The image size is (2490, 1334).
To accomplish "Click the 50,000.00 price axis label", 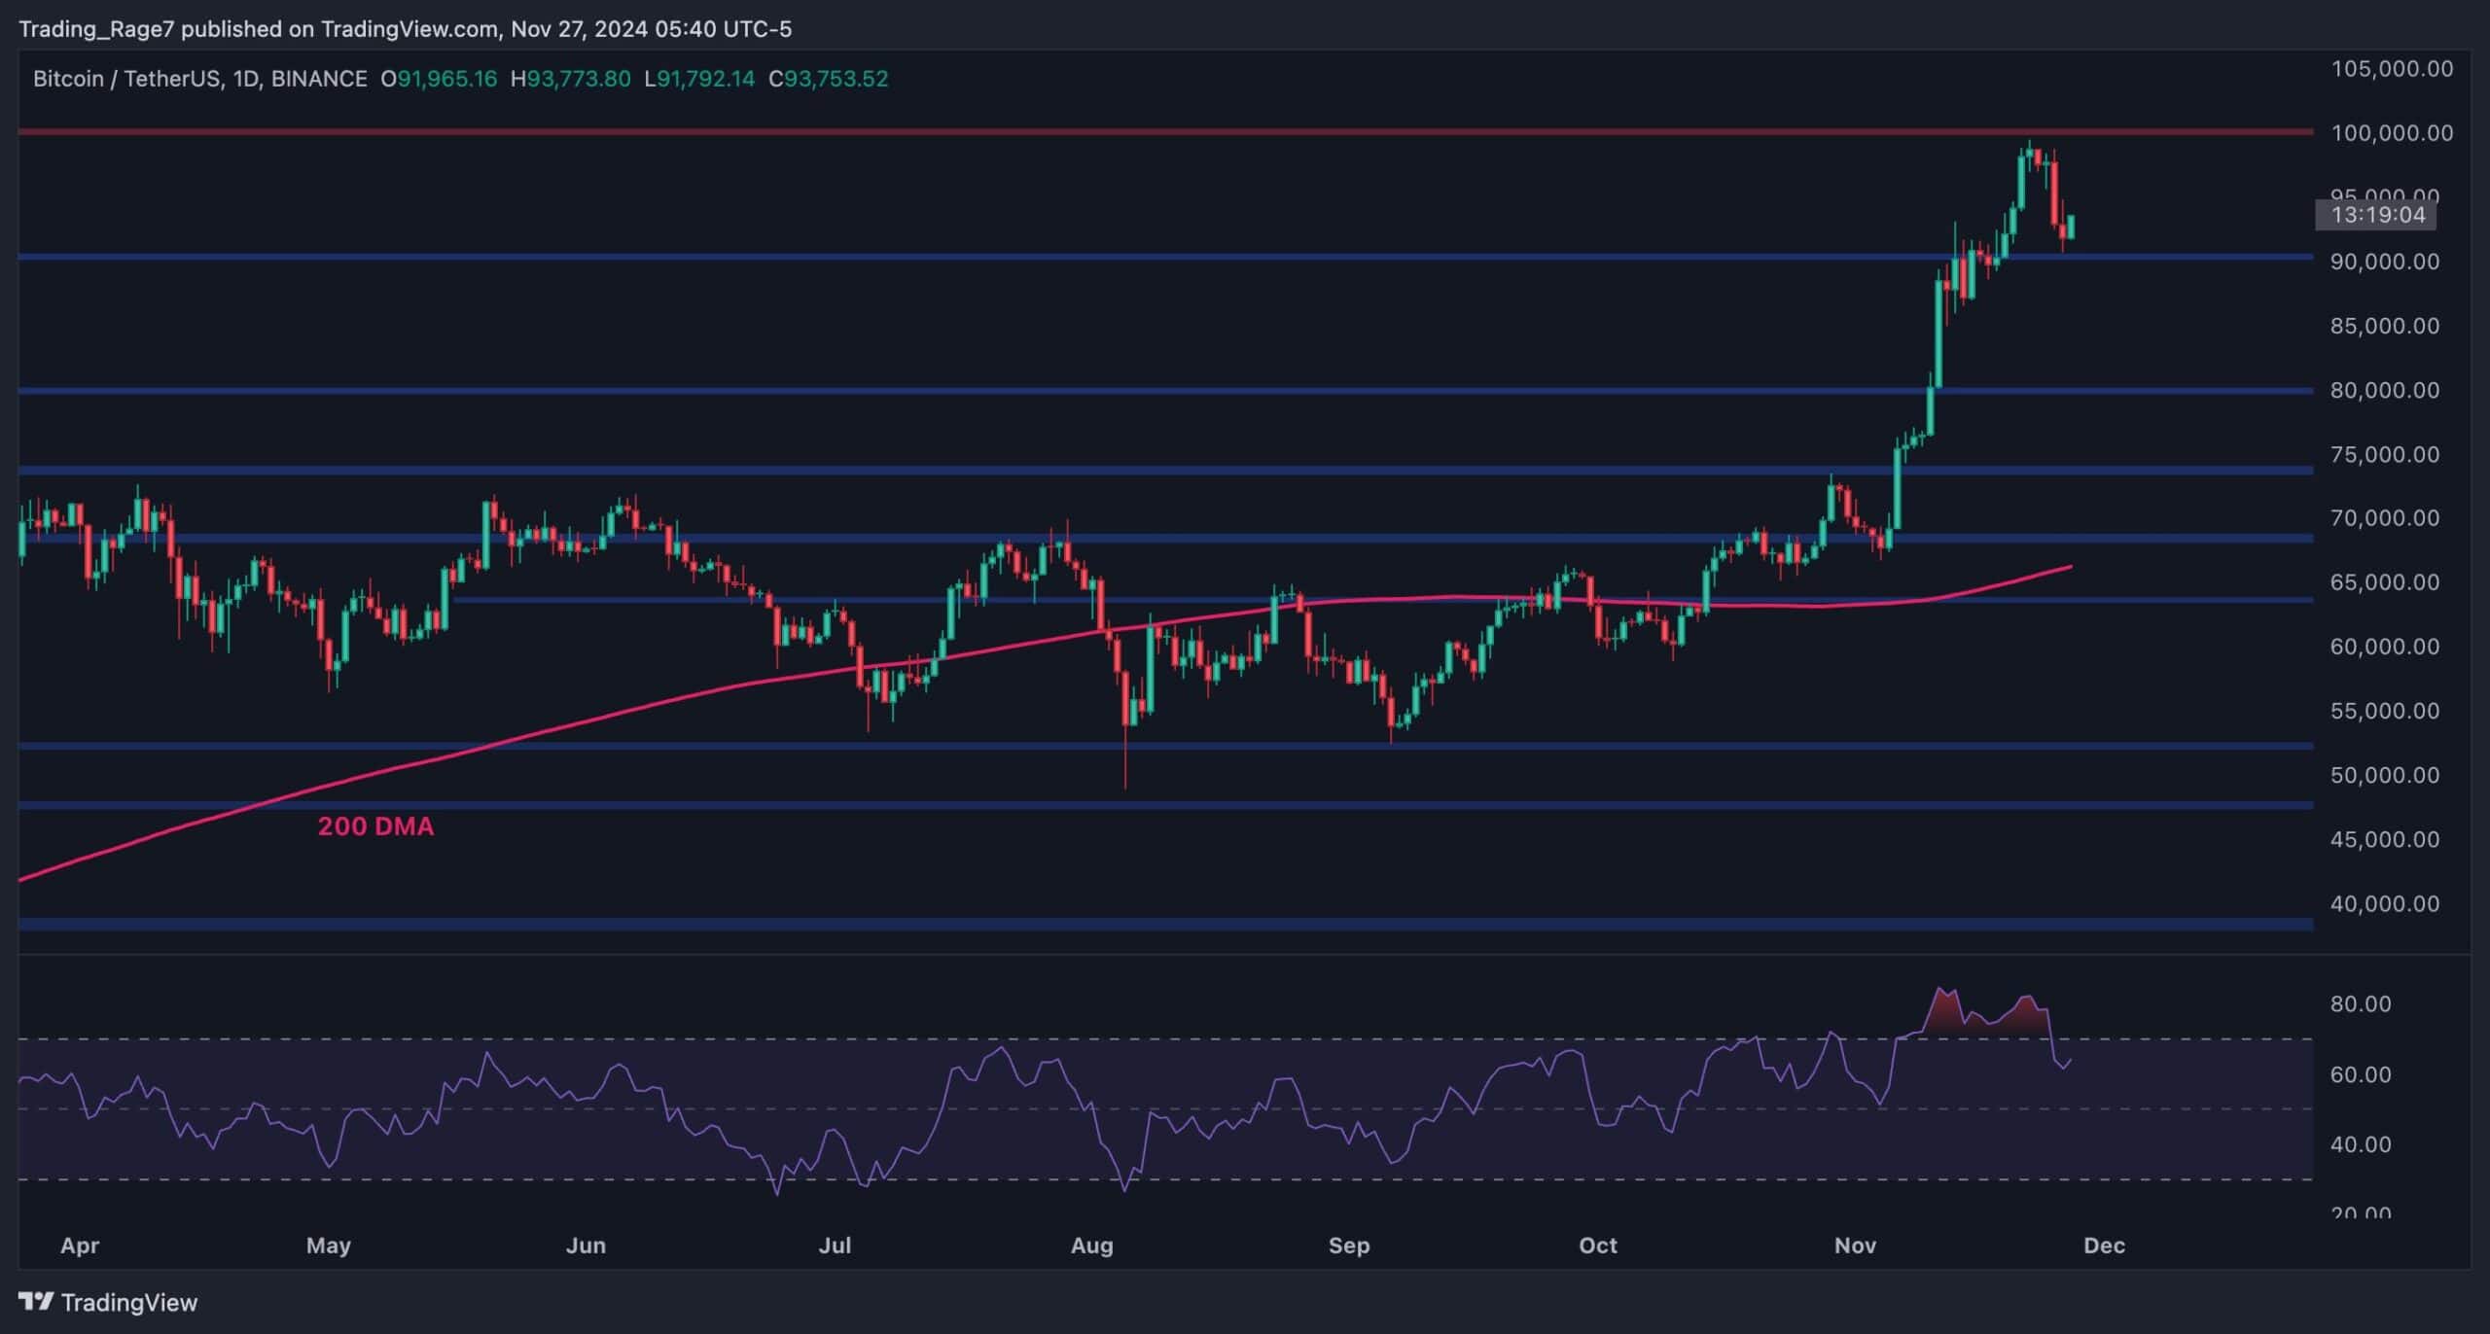I will [x=2385, y=775].
